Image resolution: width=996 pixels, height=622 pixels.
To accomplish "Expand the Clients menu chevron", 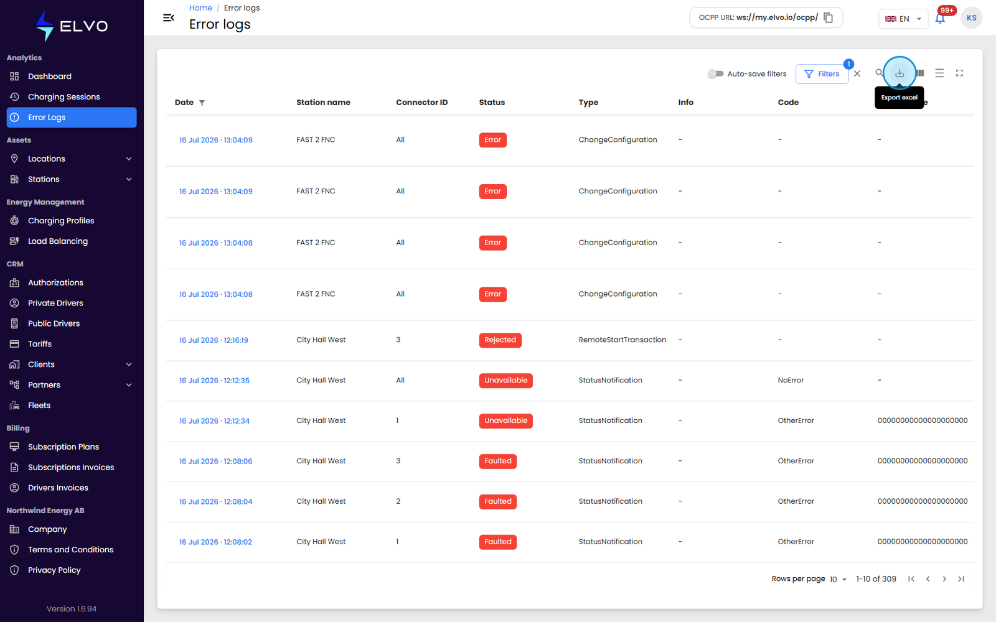I will (x=129, y=364).
